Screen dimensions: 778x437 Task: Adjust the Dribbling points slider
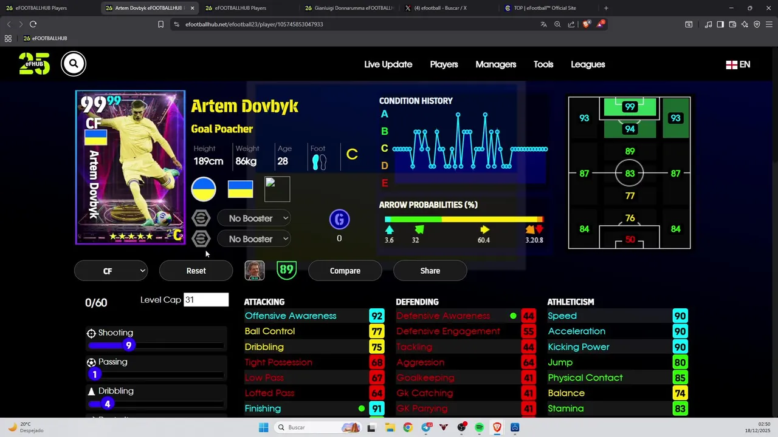tap(156, 404)
